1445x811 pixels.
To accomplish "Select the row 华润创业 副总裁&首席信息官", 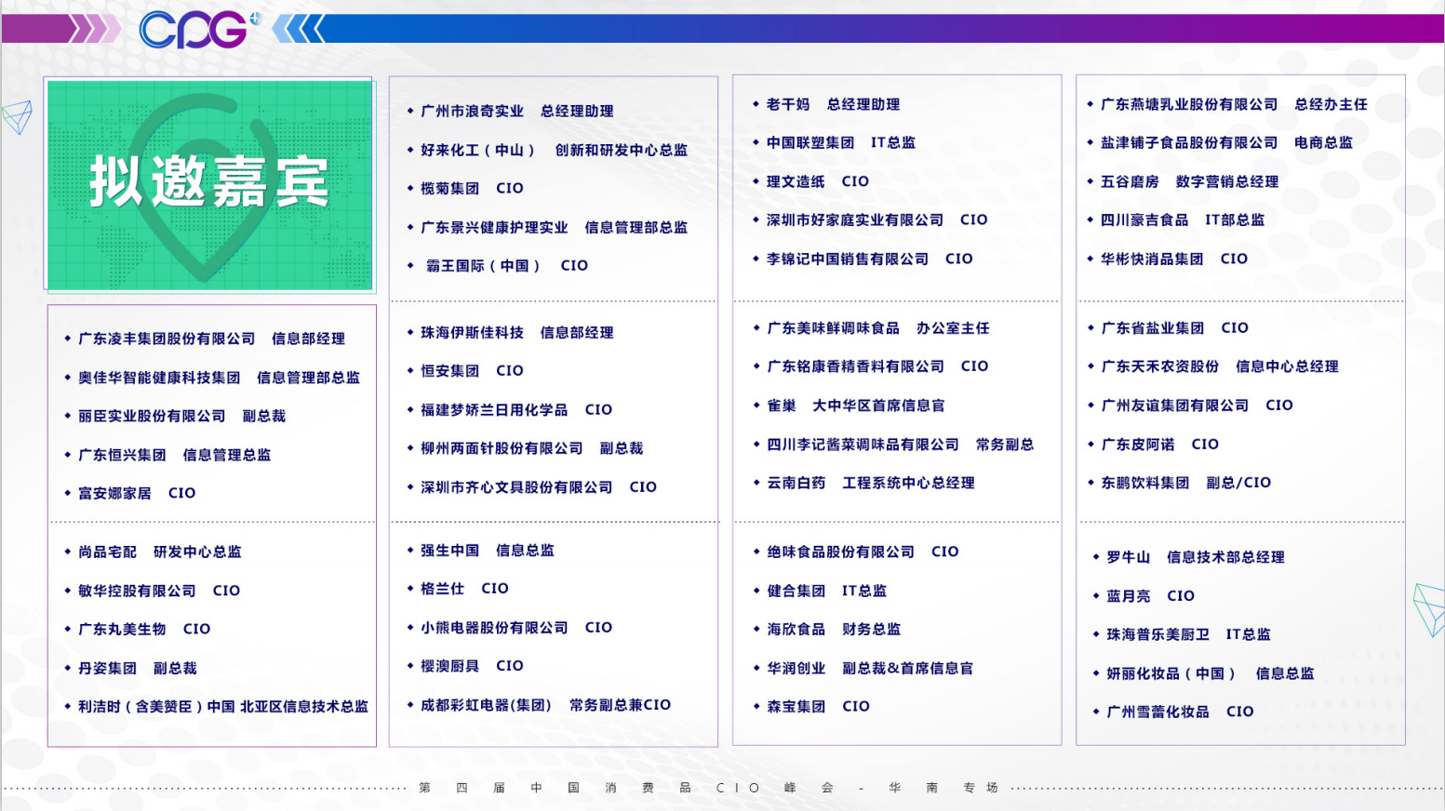I will [x=863, y=669].
